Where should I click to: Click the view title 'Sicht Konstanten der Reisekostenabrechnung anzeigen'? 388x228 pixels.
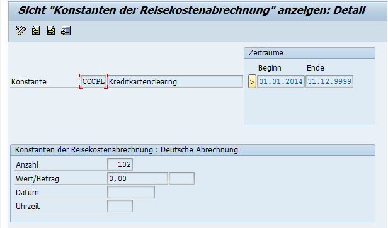point(191,11)
